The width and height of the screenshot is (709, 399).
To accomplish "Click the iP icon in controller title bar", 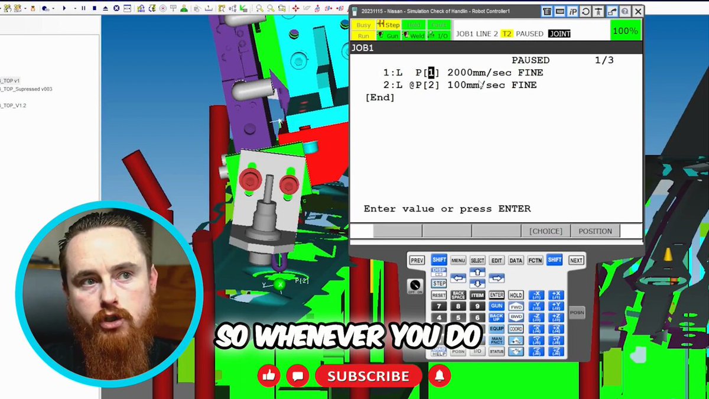I will point(573,11).
